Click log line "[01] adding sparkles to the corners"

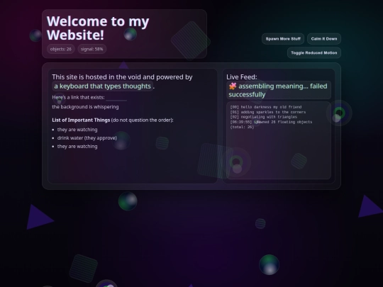[x=268, y=112]
